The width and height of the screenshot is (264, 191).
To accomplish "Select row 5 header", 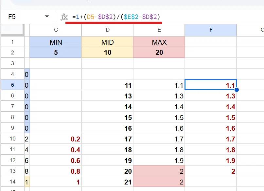I will [x=12, y=85].
